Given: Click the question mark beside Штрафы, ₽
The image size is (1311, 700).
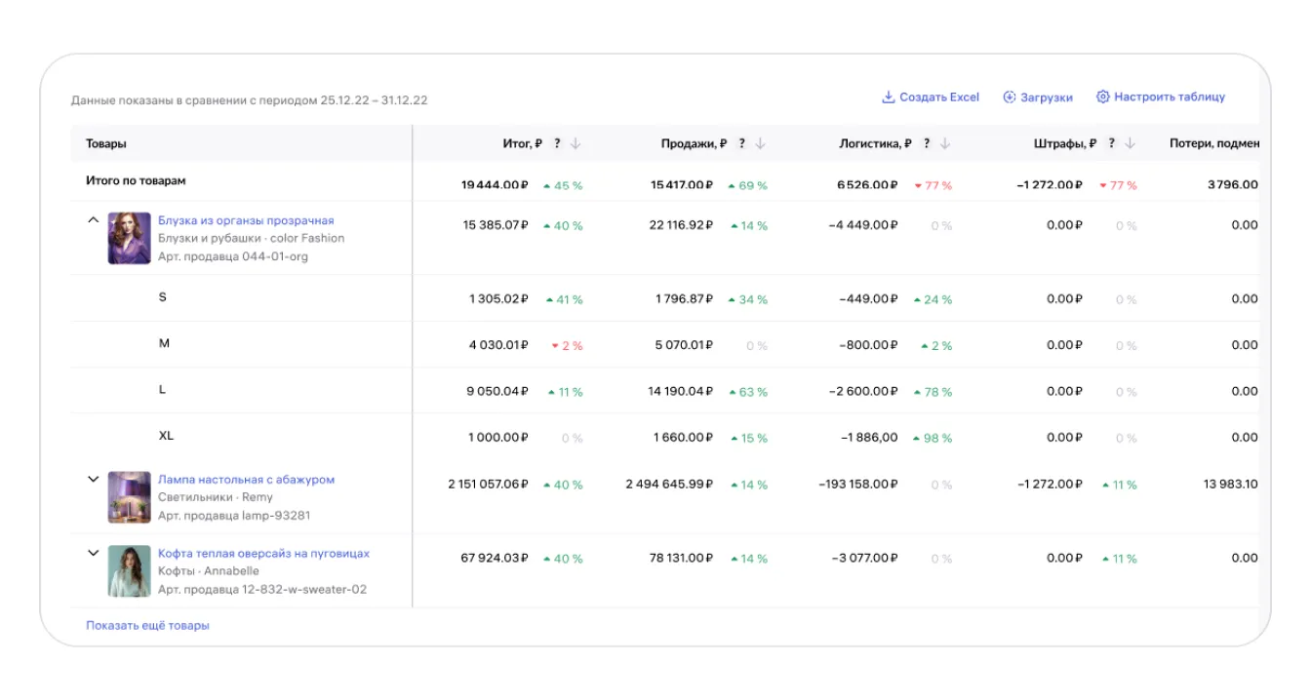Looking at the screenshot, I should coord(1111,143).
